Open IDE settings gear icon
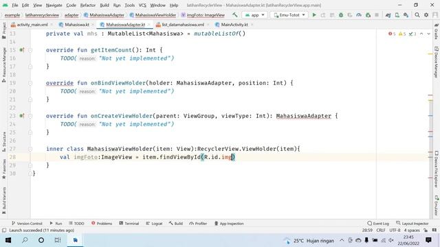This screenshot has width=440, height=247. click(426, 15)
